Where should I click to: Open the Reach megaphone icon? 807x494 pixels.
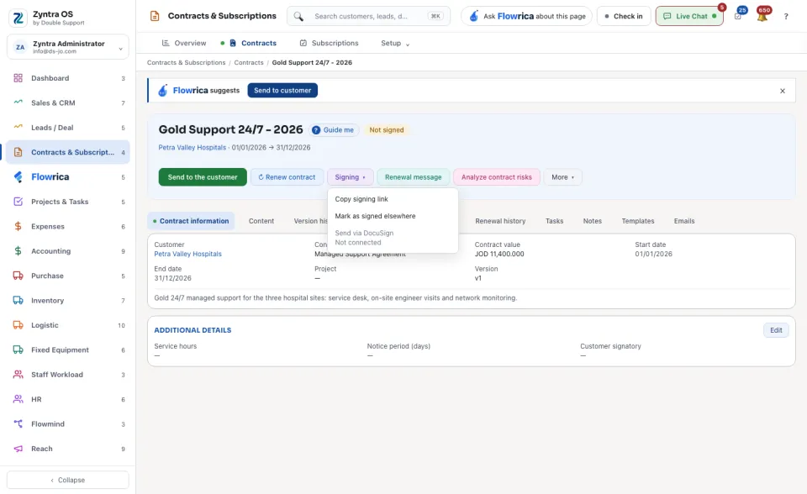click(18, 449)
